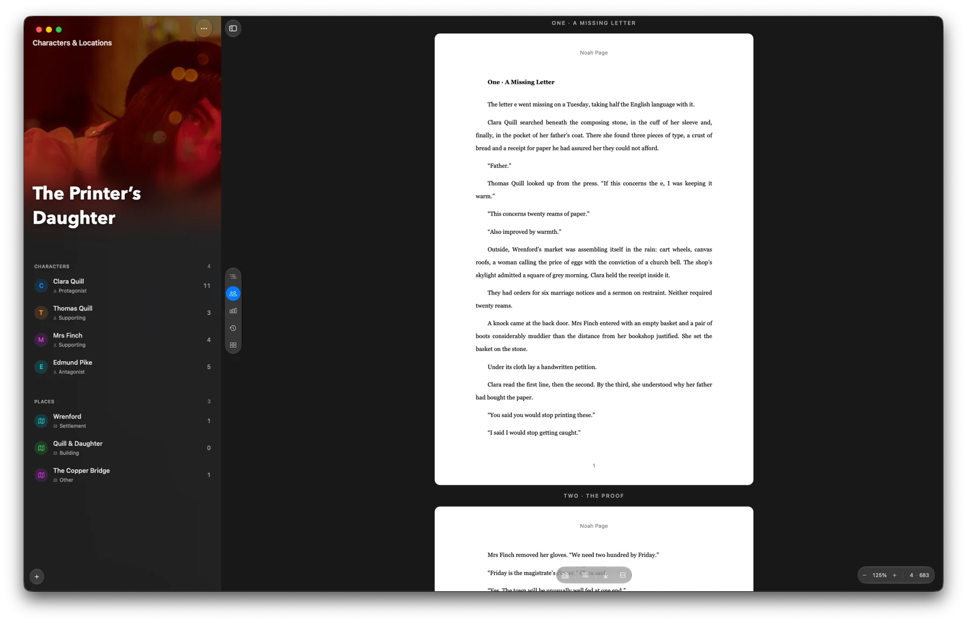Open the statistics bar chart icon
967x623 pixels.
(233, 311)
